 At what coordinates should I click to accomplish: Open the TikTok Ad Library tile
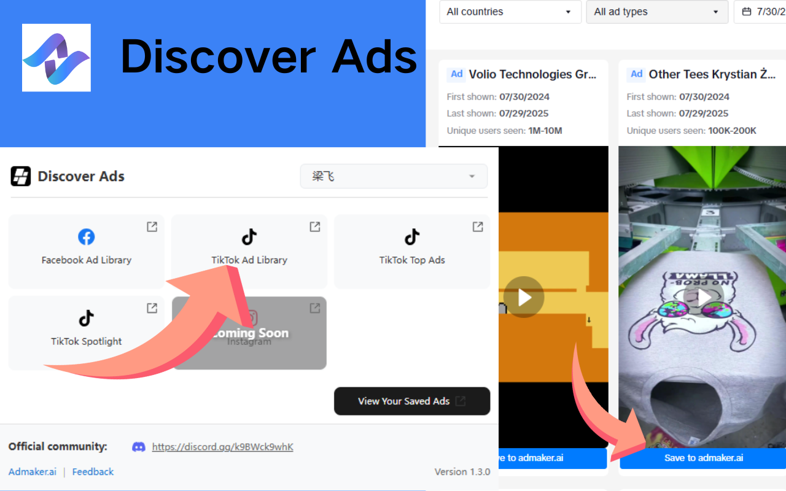(249, 252)
